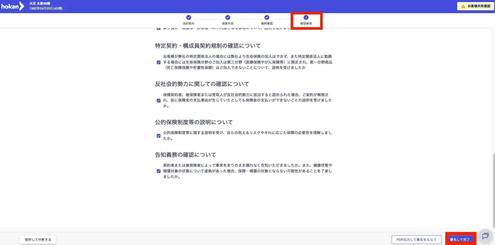Toggle the partially hidden top checkbox

(x=159, y=29)
